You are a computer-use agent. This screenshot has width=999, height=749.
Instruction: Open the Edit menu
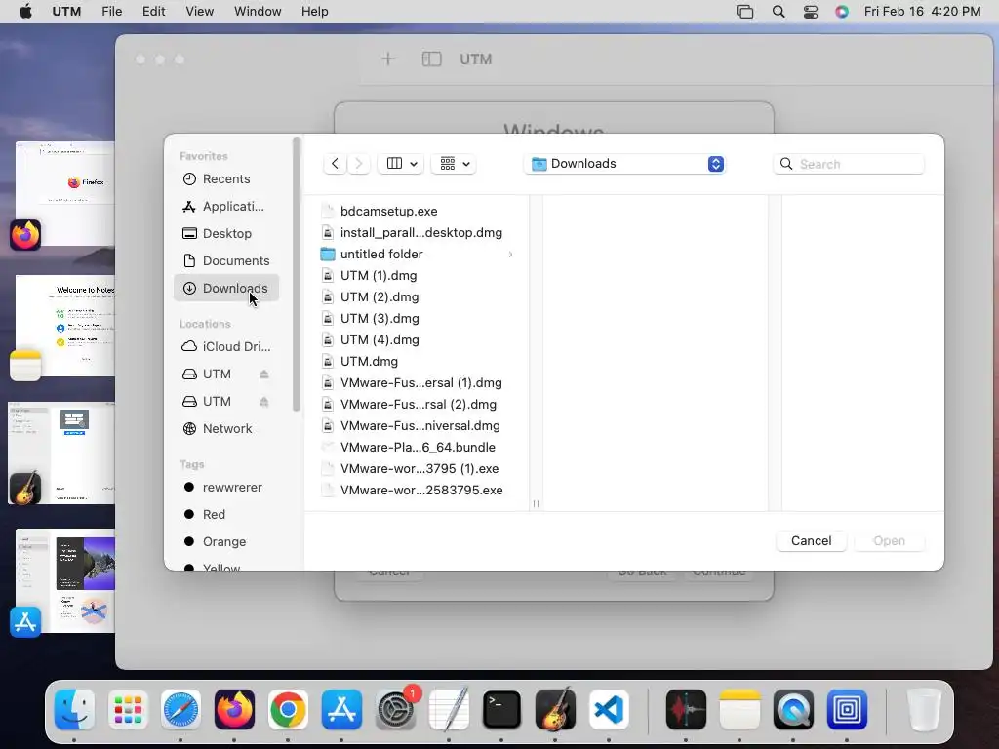point(153,12)
